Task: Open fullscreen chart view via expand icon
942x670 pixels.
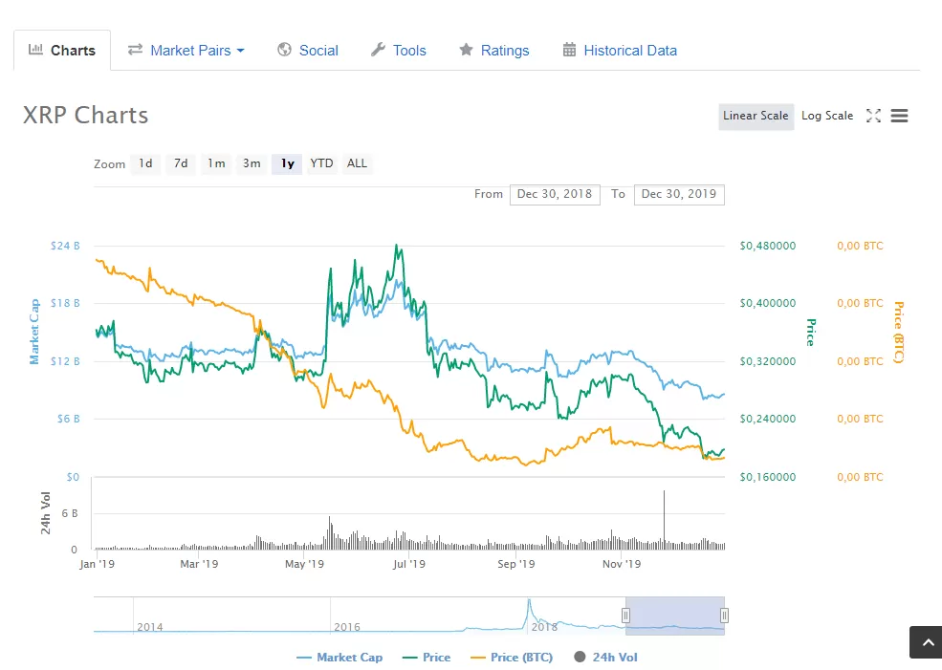Action: tap(873, 116)
